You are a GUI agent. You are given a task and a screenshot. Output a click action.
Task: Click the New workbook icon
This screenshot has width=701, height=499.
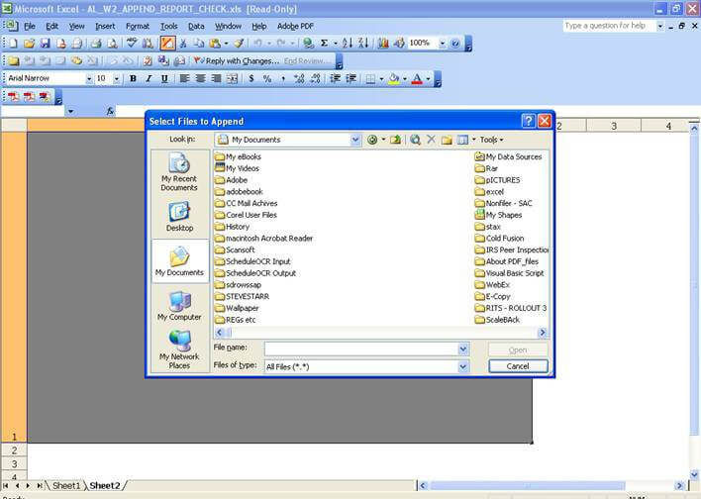click(x=13, y=44)
